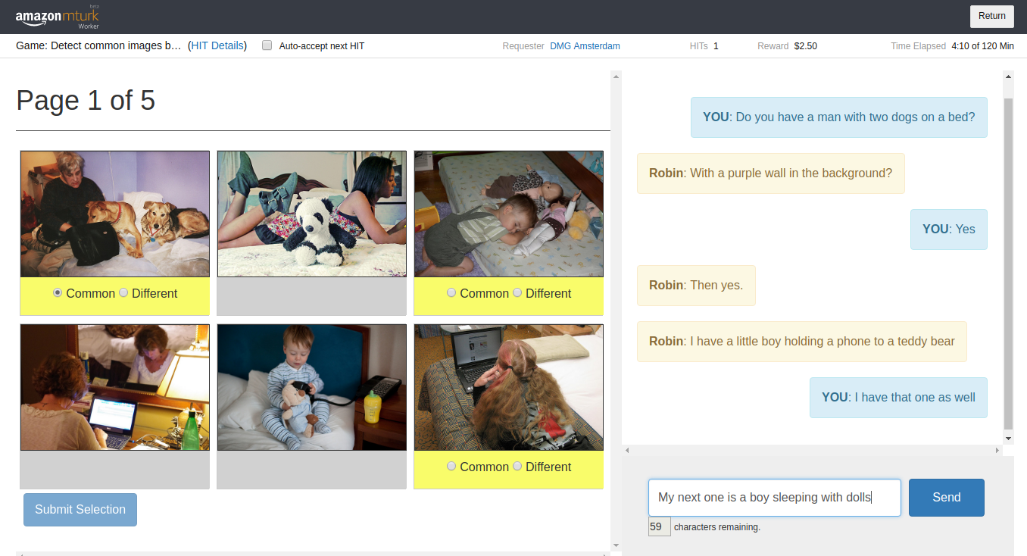Focus the chat message input field
Viewport: 1027px width, 556px height.
[775, 498]
